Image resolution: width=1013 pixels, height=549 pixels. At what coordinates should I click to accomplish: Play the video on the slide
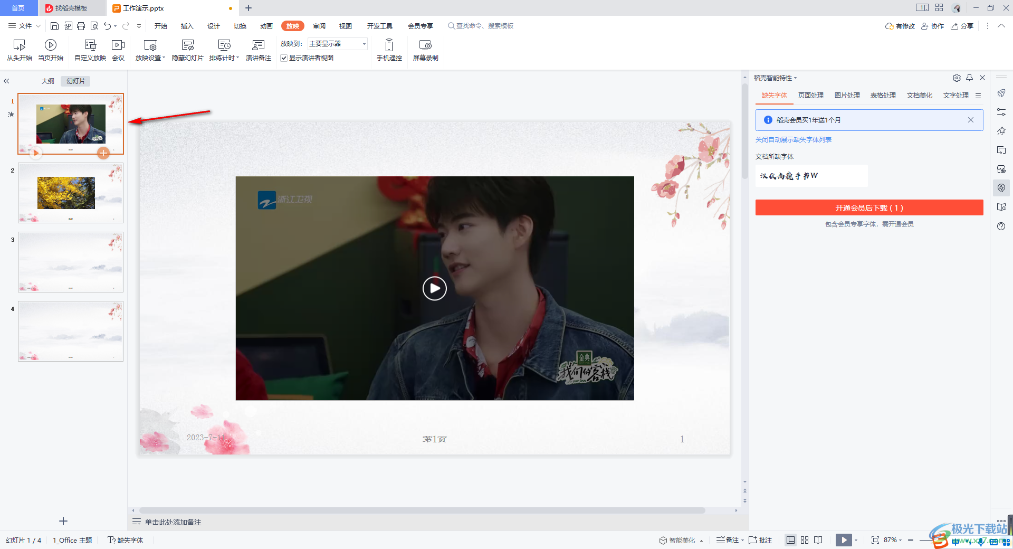point(434,288)
